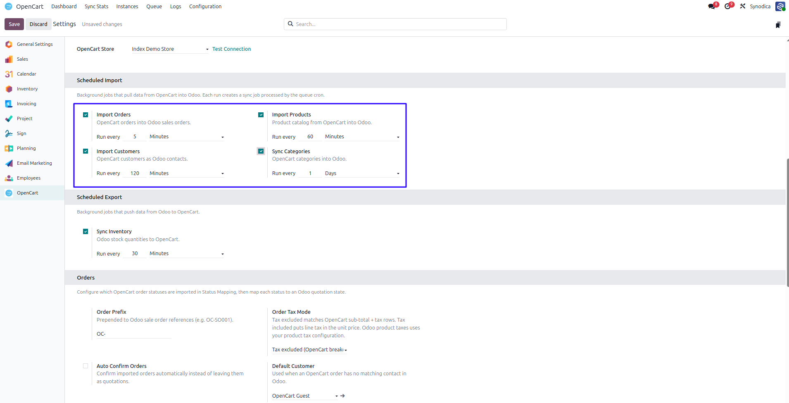The image size is (789, 403).
Task: Open General Settings sidebar icon
Action: click(x=9, y=44)
